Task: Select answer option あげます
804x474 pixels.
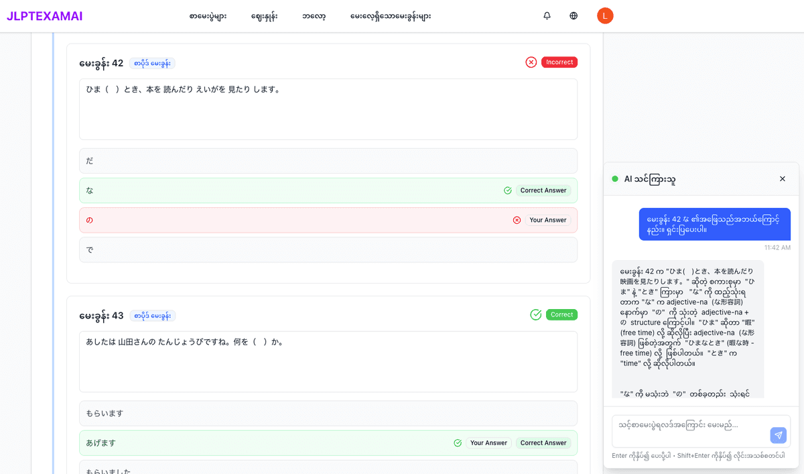Action: point(328,443)
